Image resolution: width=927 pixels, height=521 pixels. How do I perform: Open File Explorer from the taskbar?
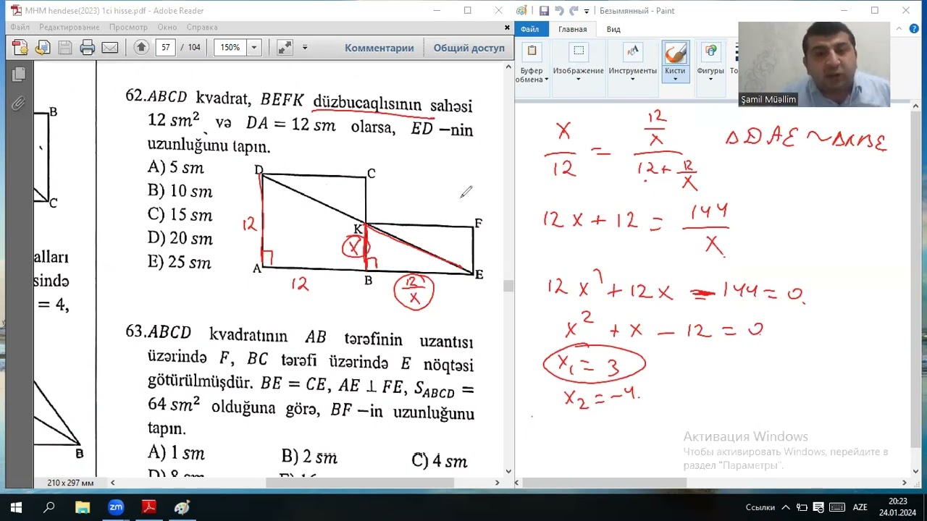click(83, 507)
